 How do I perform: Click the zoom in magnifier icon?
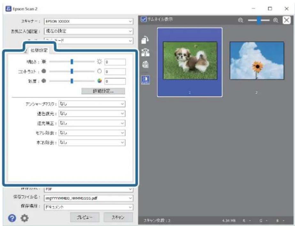pos(276,20)
